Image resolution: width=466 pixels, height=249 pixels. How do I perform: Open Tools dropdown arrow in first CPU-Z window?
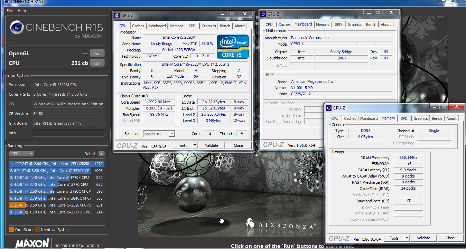195,145
